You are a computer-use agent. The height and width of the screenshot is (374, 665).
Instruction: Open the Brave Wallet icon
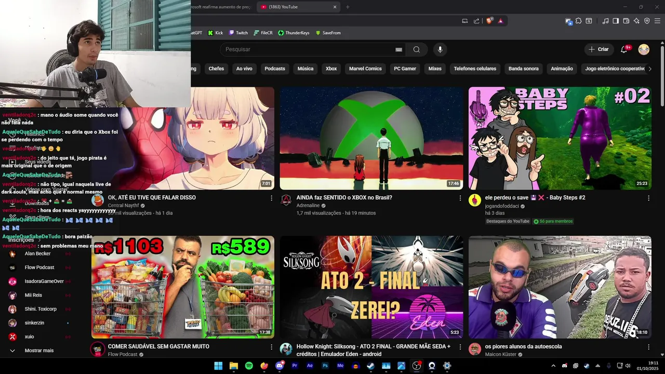(626, 21)
